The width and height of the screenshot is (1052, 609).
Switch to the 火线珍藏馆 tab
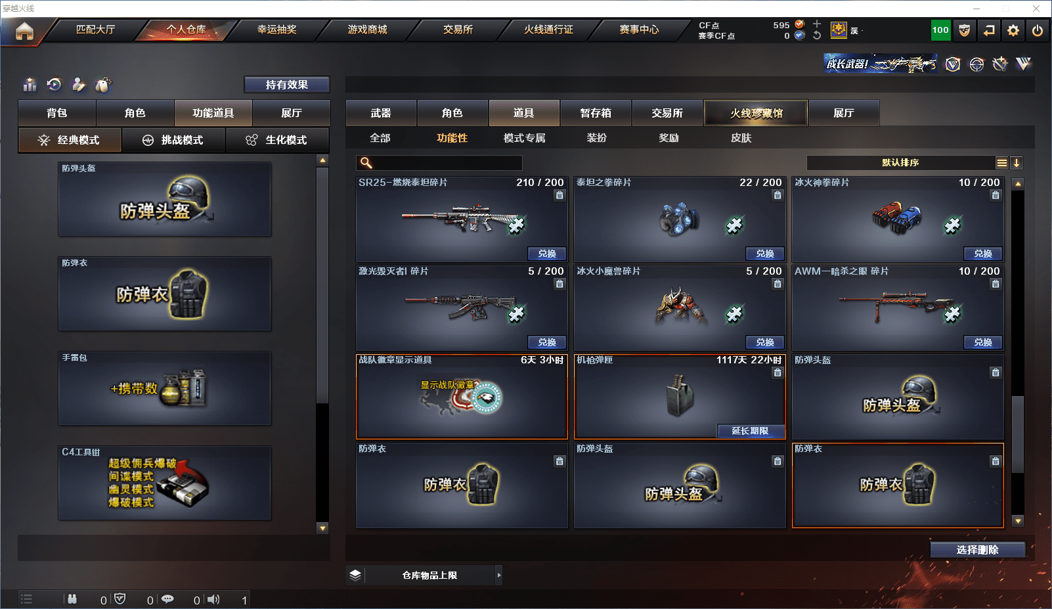click(x=756, y=113)
